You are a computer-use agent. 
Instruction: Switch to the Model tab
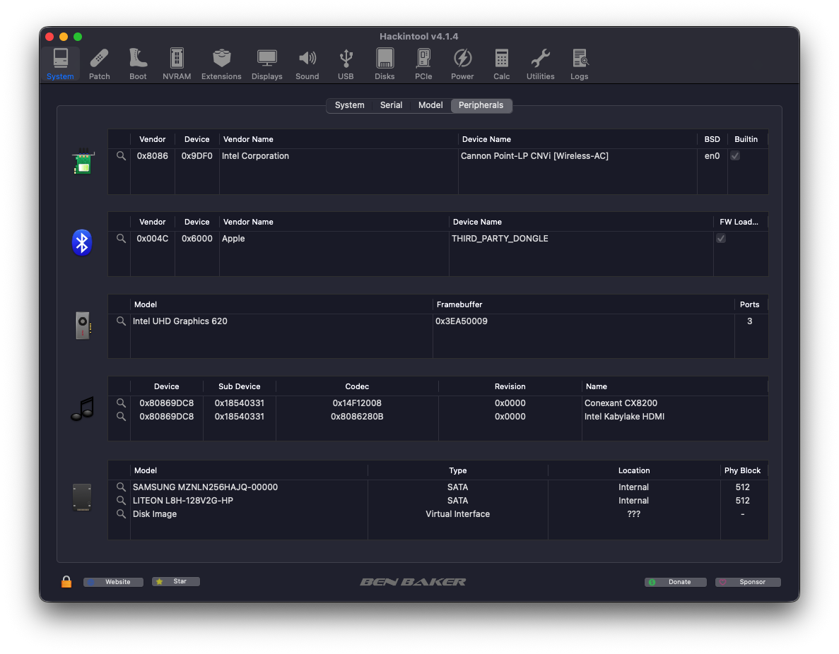point(430,105)
